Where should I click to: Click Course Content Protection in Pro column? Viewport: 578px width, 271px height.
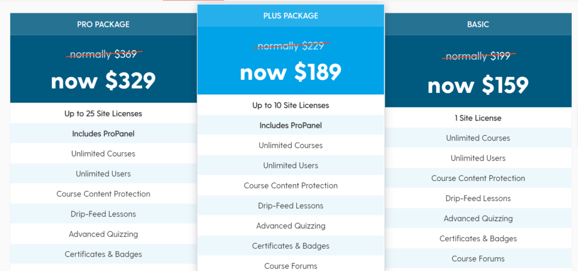click(x=103, y=194)
